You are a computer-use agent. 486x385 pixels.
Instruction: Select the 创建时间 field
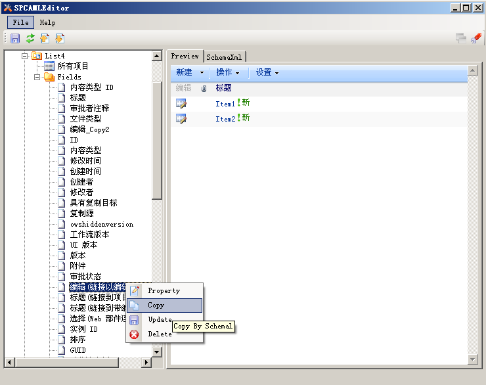[x=85, y=171]
